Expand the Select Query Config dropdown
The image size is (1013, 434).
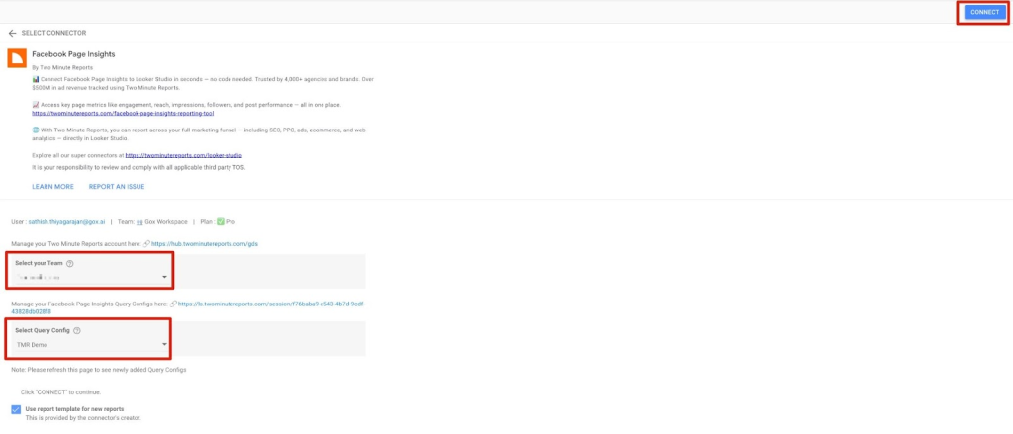pos(92,345)
